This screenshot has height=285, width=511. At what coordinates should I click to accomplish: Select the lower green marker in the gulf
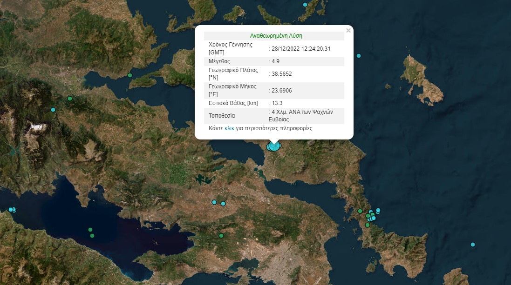pyautogui.click(x=92, y=236)
